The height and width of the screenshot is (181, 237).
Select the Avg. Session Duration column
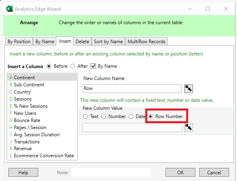42,135
